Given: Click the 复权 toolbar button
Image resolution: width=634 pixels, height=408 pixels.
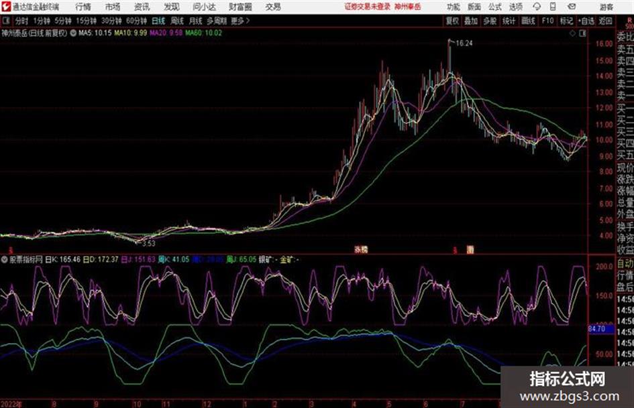Looking at the screenshot, I should click(x=452, y=21).
